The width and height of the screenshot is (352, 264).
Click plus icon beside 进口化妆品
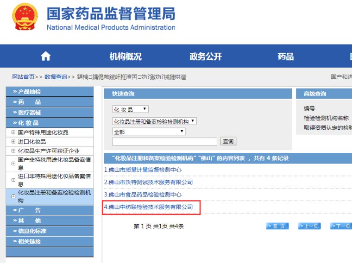click(x=13, y=142)
